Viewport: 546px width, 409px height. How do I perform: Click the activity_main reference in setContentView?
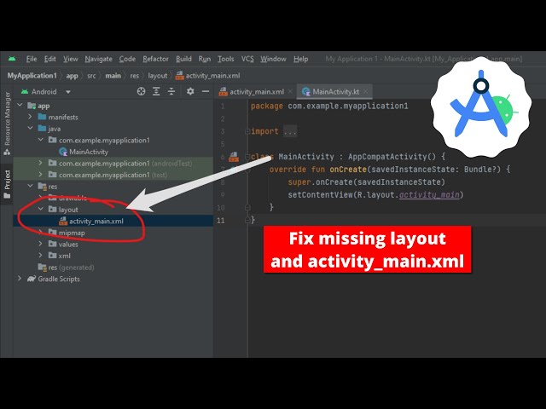click(429, 195)
